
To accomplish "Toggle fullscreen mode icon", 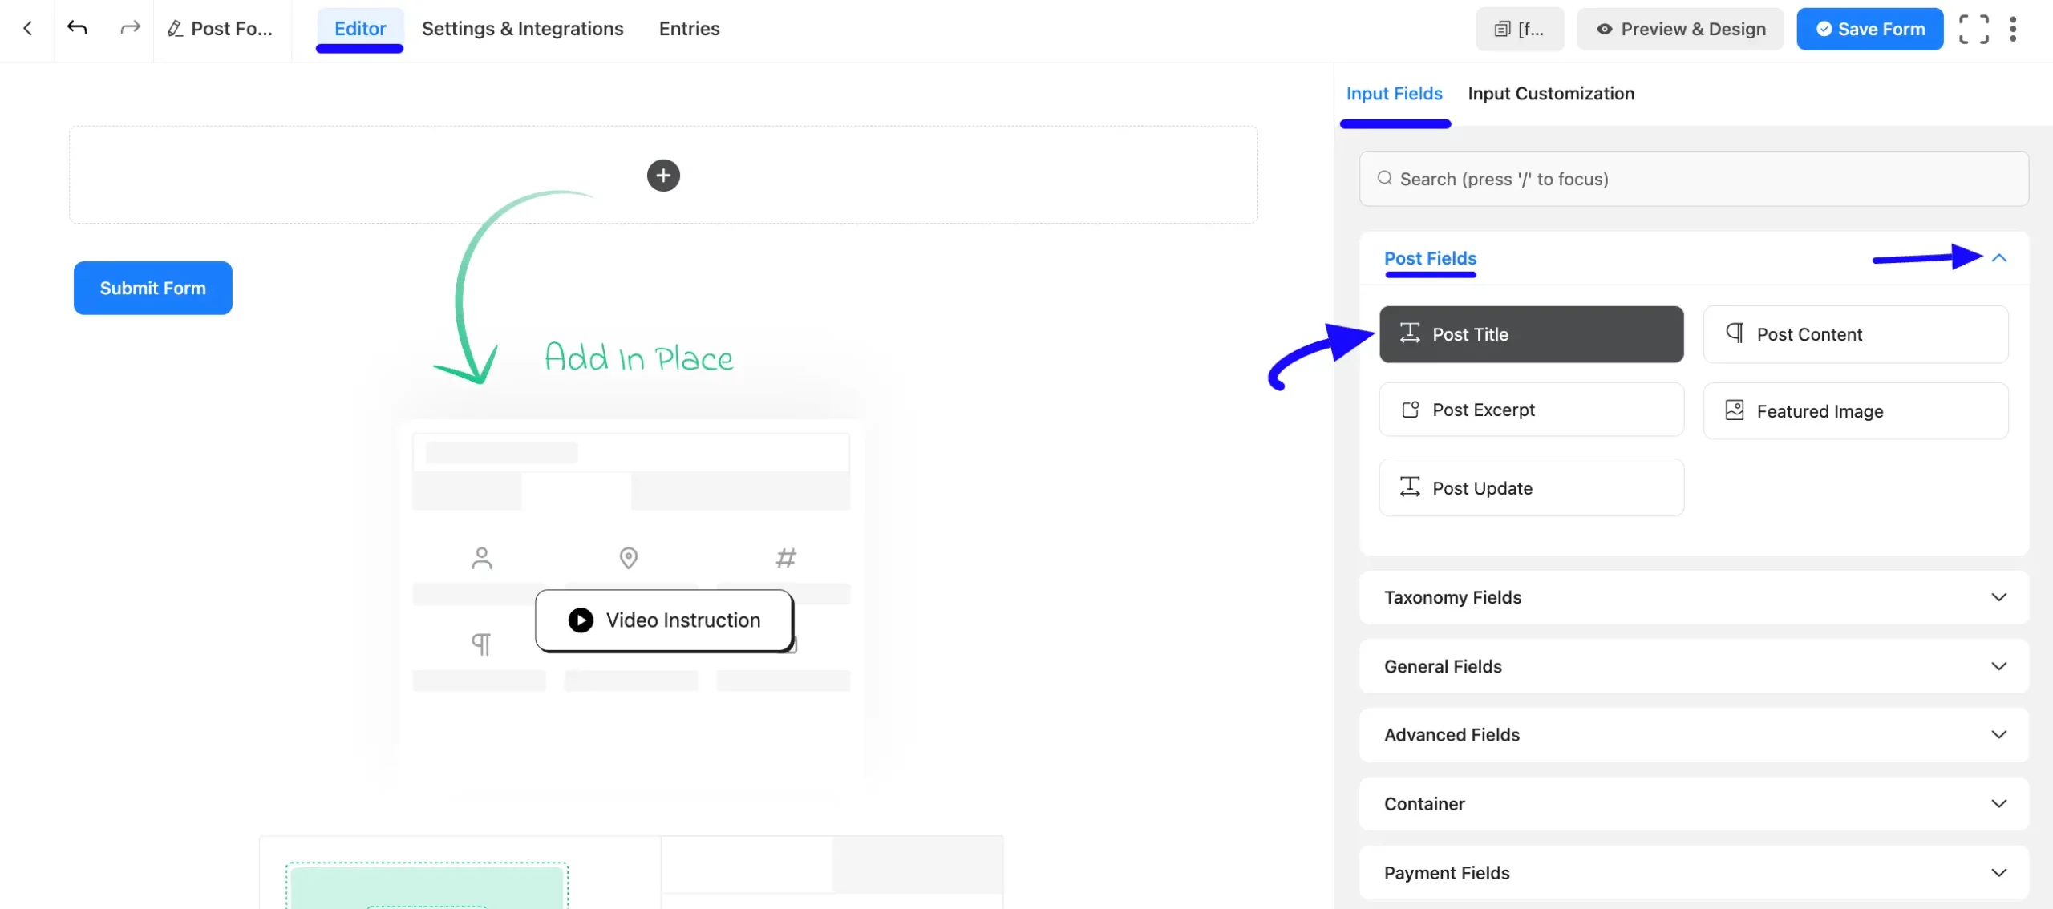I will point(1974,29).
